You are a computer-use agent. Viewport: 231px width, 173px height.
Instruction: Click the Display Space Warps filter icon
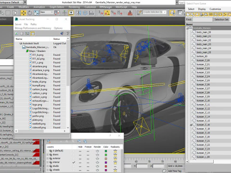(211, 15)
